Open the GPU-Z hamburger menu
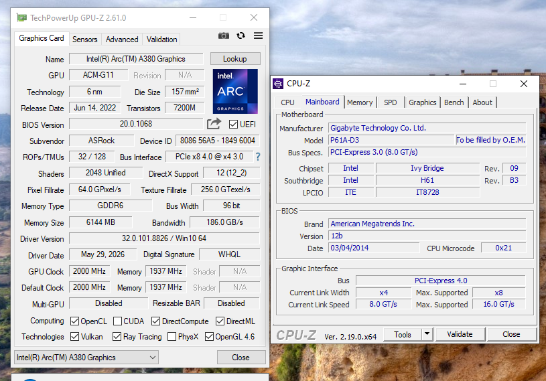The height and width of the screenshot is (381, 546). pos(258,35)
